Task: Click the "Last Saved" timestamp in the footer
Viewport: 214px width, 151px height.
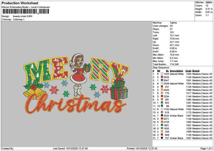Action: pyautogui.click(x=70, y=149)
